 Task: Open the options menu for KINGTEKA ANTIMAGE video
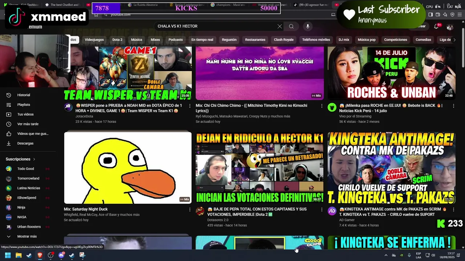(x=453, y=210)
